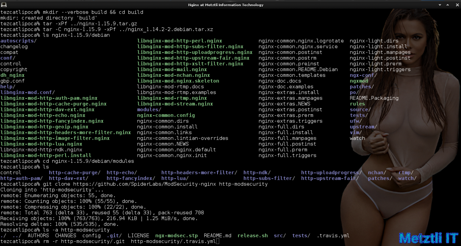
Task: Click 'modules/' directory in the debian listing
Action: 149,110
